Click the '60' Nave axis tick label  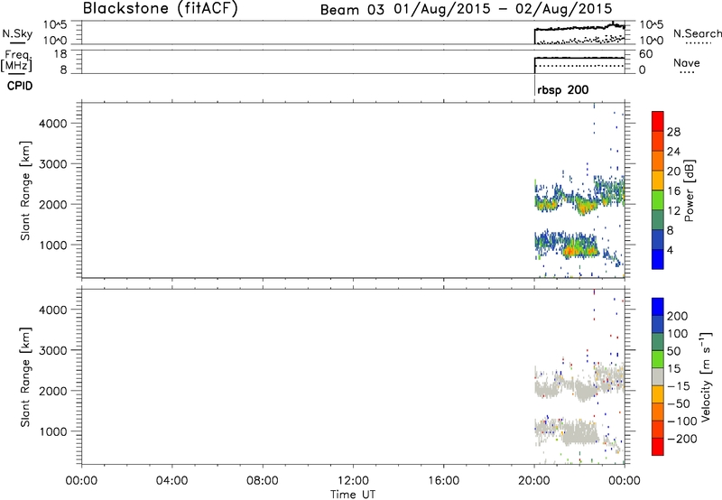coord(646,54)
